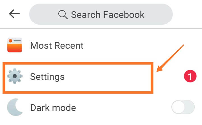Click the orange arrow pointing at Settings
The height and width of the screenshot is (125, 202).
(x=170, y=59)
